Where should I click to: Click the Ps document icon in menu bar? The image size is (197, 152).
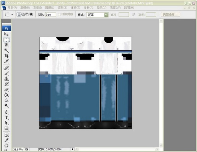click(4, 8)
